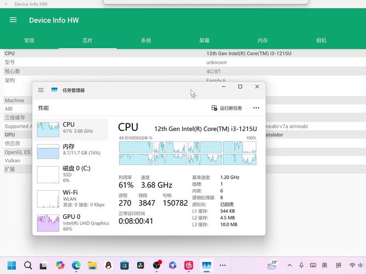This screenshot has width=366, height=274.
Task: Open OBS Studio icon with red badge
Action: [157, 265]
